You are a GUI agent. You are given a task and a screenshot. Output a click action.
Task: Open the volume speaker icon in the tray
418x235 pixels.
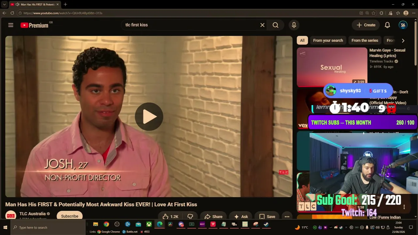[x=378, y=227]
